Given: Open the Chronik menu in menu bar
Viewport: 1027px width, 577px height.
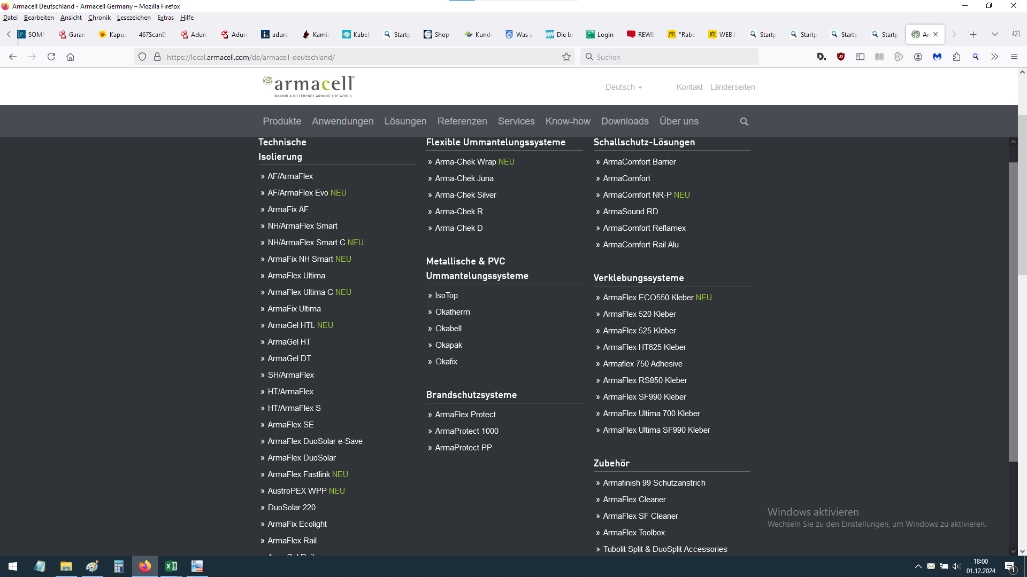Looking at the screenshot, I should (99, 18).
